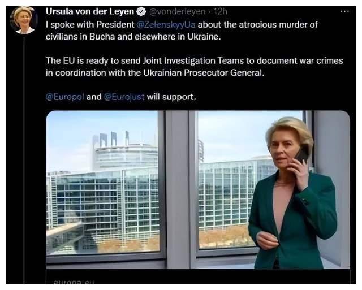Open the @Eurojust mention link
The width and height of the screenshot is (362, 290).
tap(124, 97)
